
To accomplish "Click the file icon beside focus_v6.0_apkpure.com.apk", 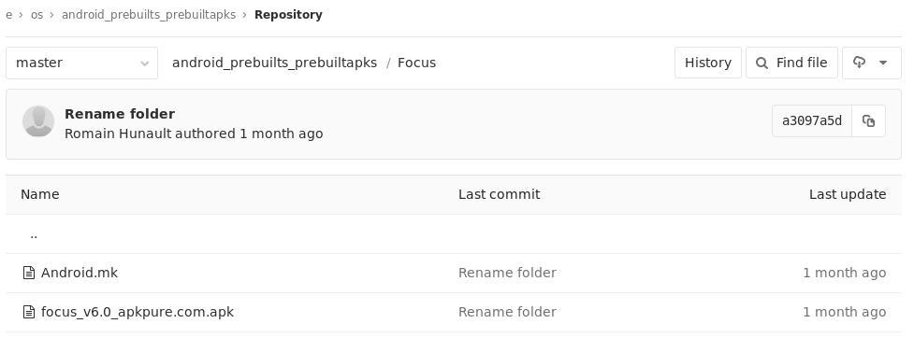I will (x=29, y=312).
